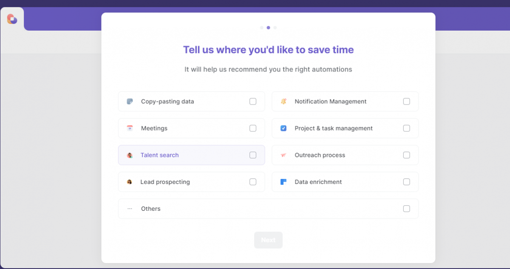Click the blue checkmark icon beside Project & task management

[x=283, y=128]
